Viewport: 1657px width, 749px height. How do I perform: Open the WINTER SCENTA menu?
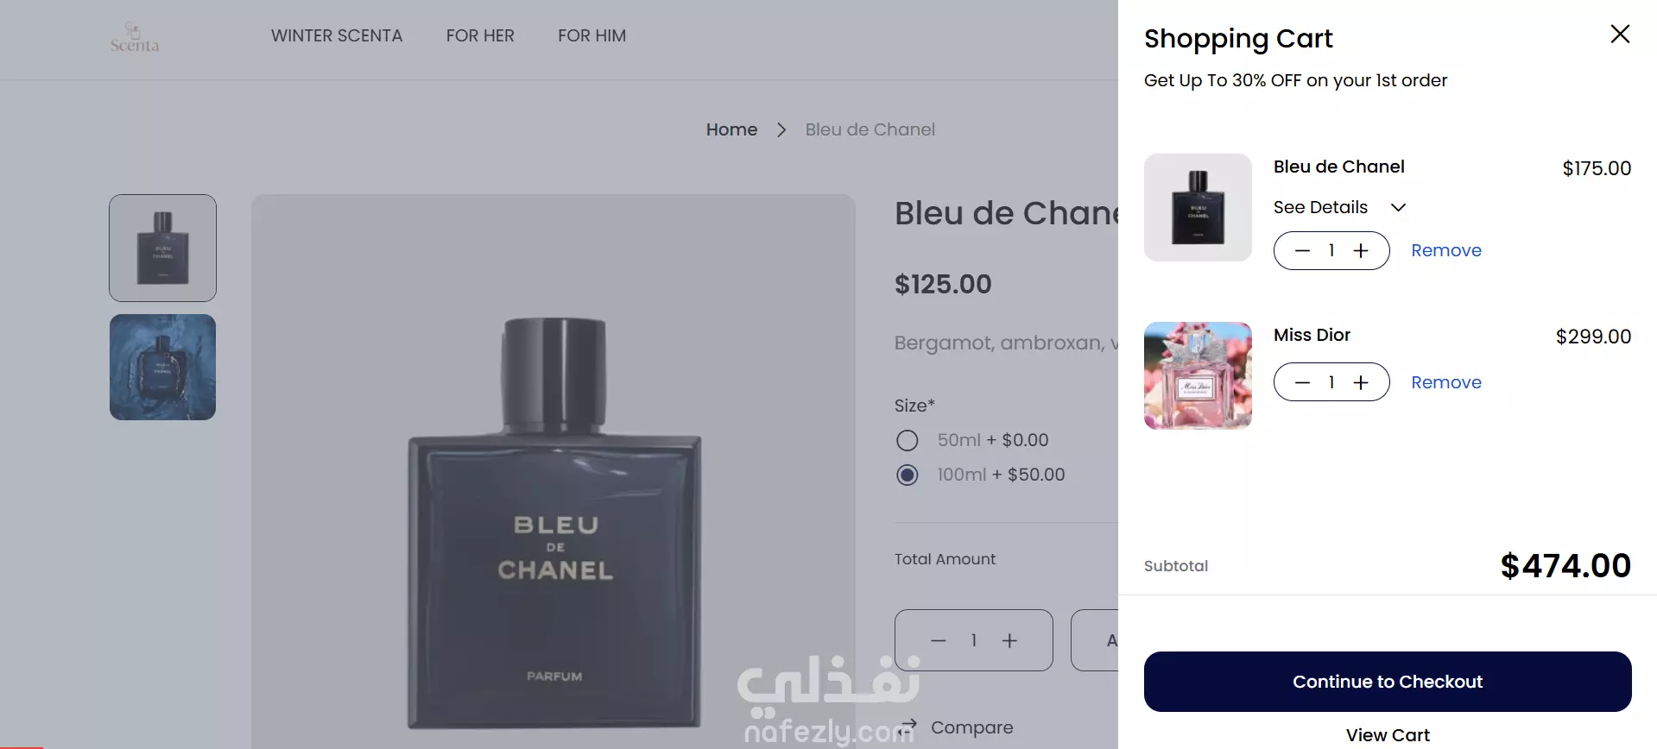pyautogui.click(x=337, y=36)
